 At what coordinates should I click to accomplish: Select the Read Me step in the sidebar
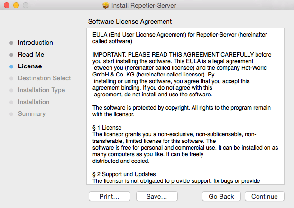(31, 55)
